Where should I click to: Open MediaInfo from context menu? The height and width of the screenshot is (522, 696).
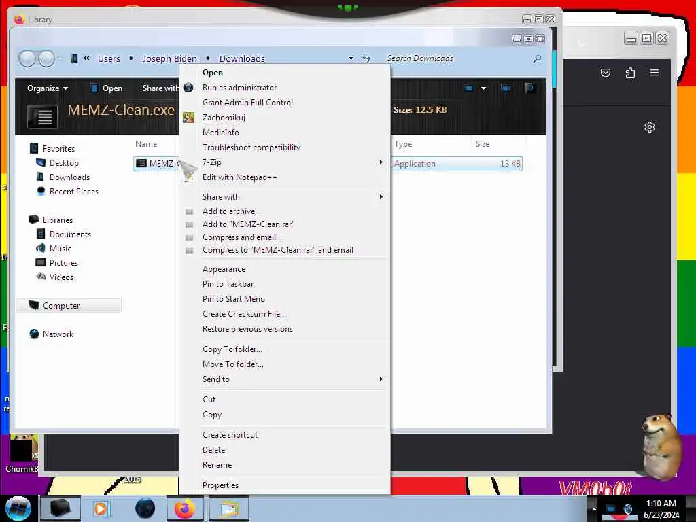click(x=220, y=133)
